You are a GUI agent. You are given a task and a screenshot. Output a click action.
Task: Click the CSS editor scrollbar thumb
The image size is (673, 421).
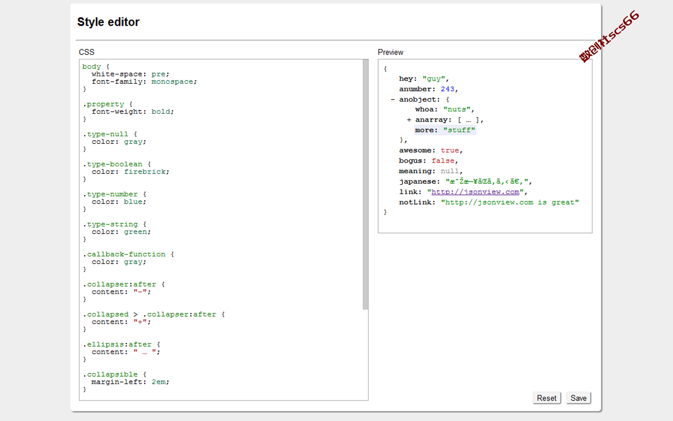tap(365, 184)
